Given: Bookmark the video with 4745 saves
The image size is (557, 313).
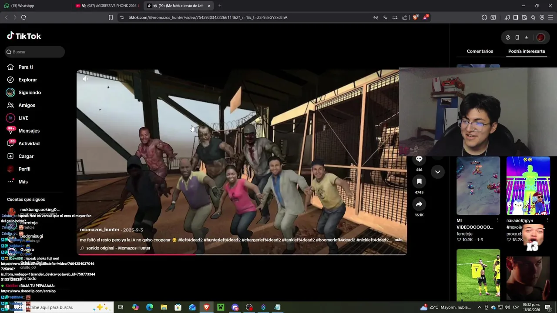Looking at the screenshot, I should click(419, 181).
